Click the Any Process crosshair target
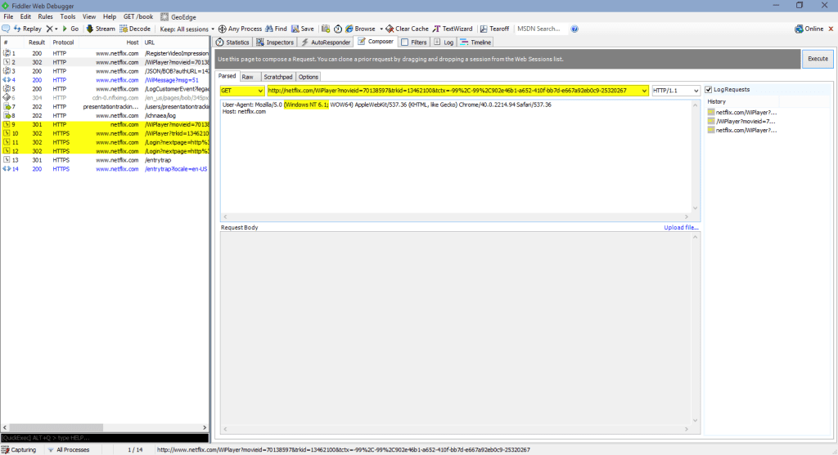 click(x=223, y=29)
